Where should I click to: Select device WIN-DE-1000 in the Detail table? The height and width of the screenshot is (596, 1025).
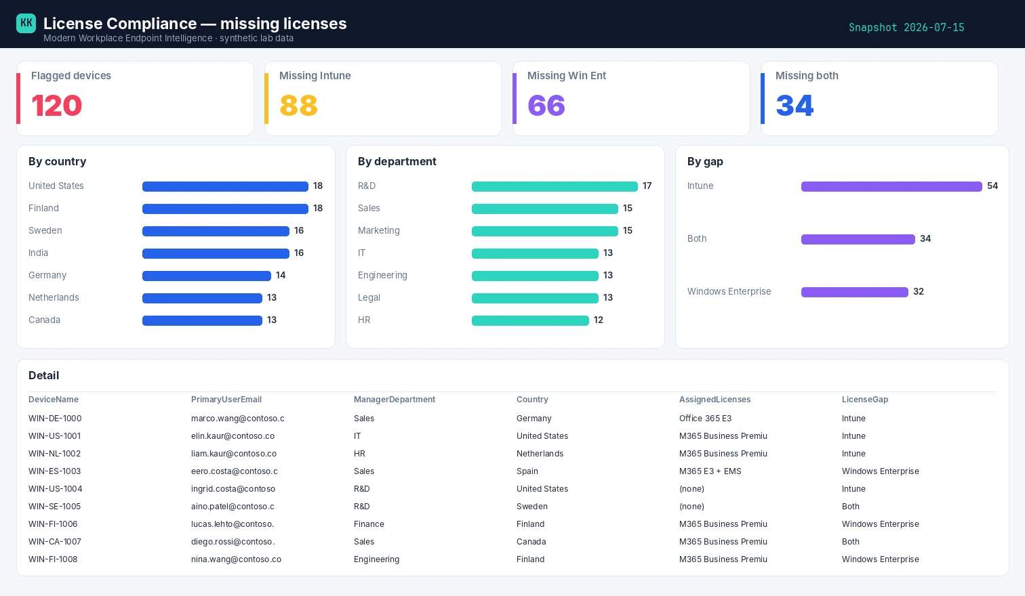[55, 419]
